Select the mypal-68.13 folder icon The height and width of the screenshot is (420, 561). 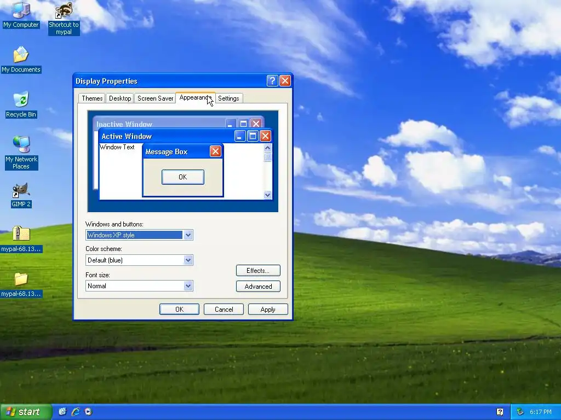(21, 284)
